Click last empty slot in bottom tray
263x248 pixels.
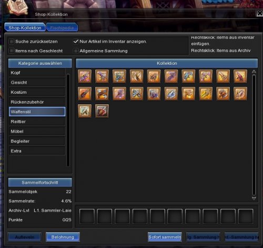[x=246, y=216]
